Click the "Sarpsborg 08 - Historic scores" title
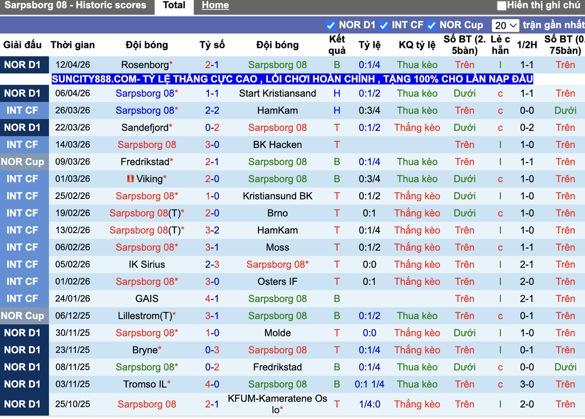Viewport: 585px width, 419px height. 75,5
